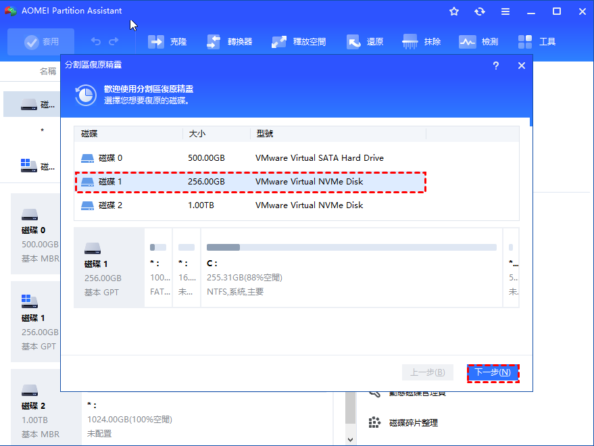Open the 克隆 (Clone) tool
594x446 pixels.
(x=167, y=42)
